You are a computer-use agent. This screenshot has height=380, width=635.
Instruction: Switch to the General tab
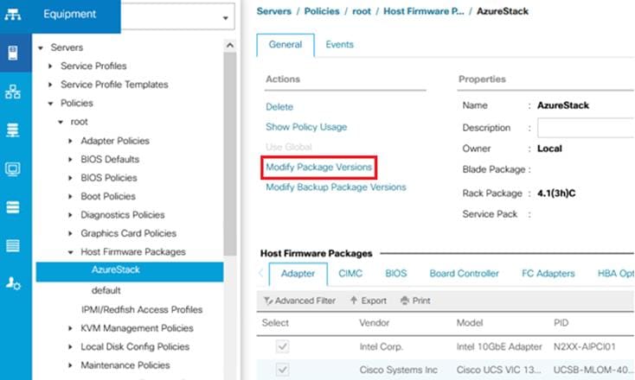point(285,45)
